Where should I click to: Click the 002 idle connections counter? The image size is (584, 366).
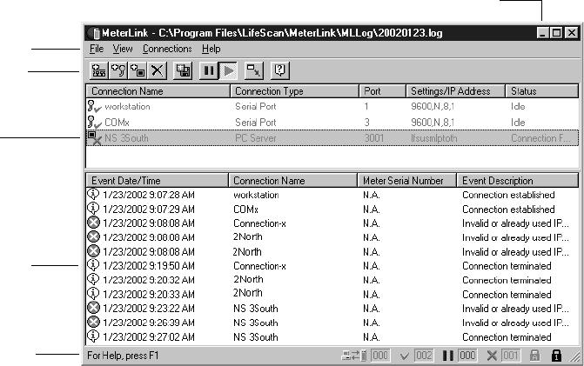(424, 356)
